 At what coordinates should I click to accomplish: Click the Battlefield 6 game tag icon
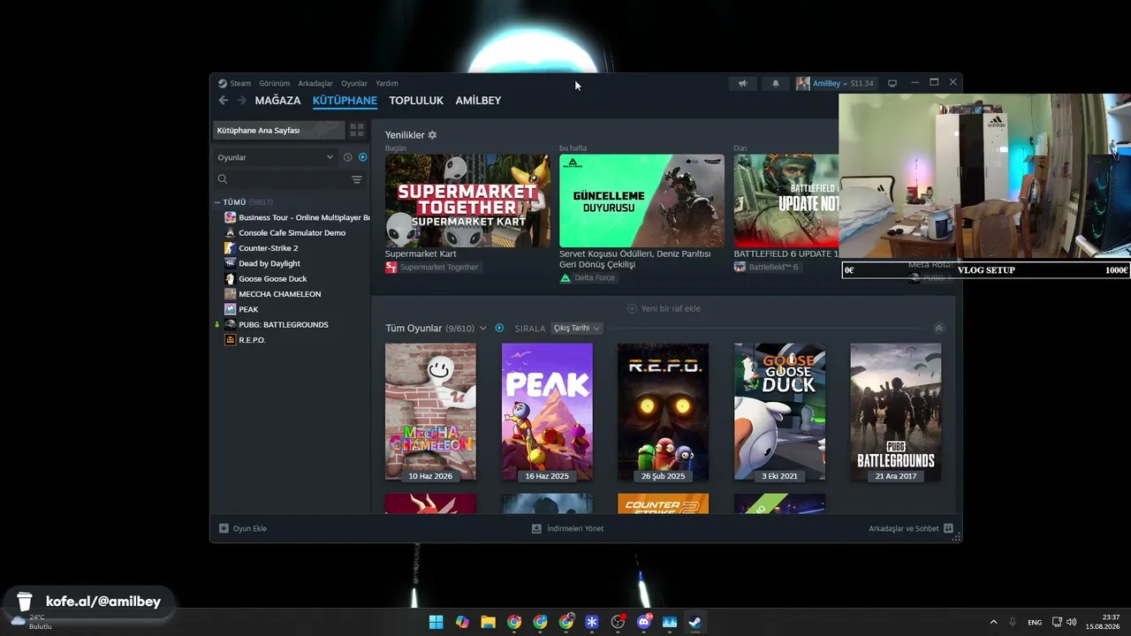tap(740, 267)
